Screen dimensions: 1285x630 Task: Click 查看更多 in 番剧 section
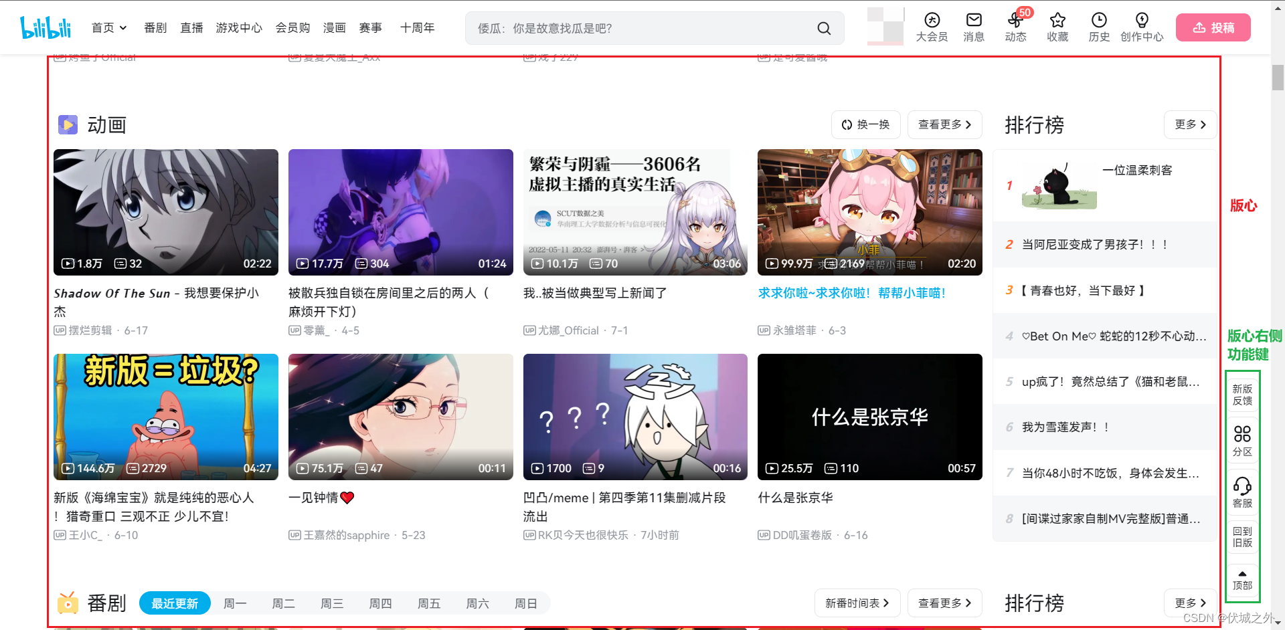[944, 603]
